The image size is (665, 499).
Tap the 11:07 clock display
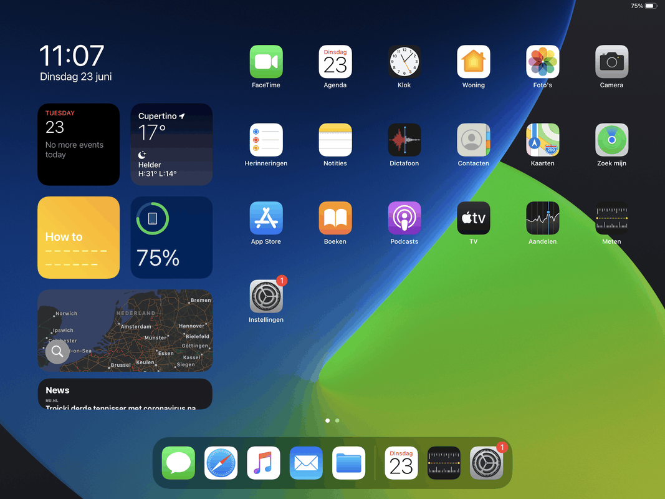[x=72, y=56]
